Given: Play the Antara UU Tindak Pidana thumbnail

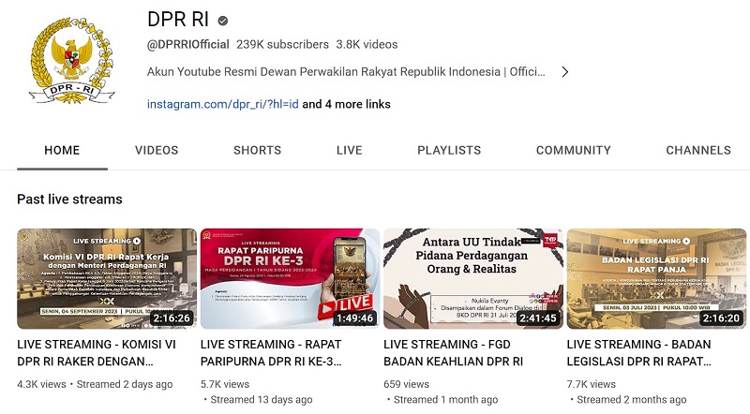Looking at the screenshot, I should [x=473, y=279].
